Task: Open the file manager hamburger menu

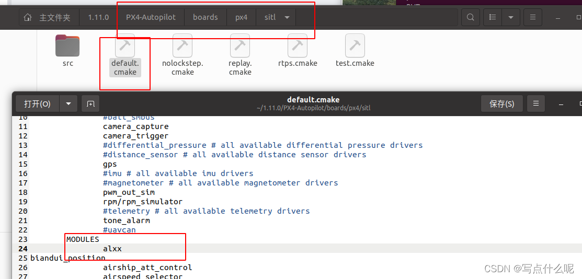Action: click(x=533, y=17)
